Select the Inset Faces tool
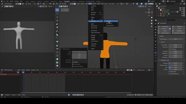Viewport: 186px width, 104px height. 57,46
